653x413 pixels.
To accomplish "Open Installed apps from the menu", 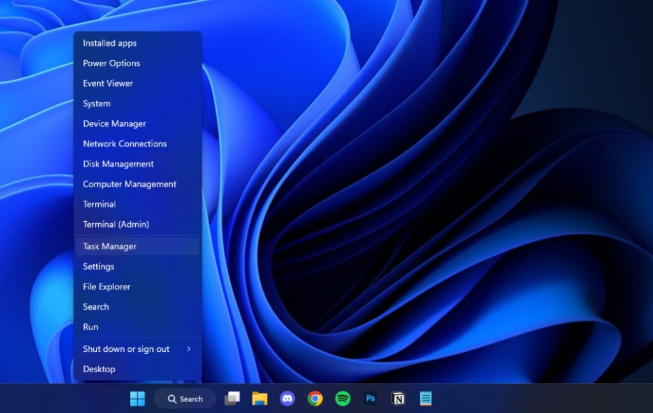I will click(138, 43).
